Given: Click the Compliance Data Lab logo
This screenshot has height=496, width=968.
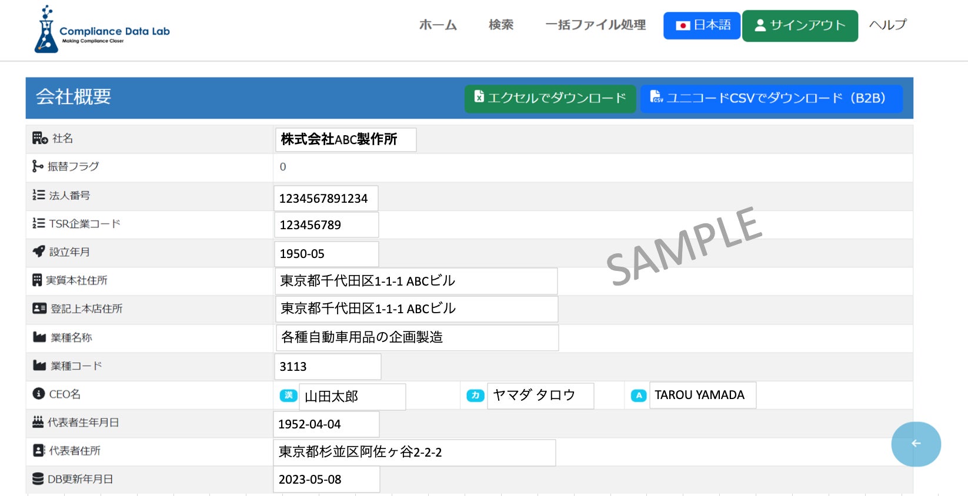Looking at the screenshot, I should 102,29.
